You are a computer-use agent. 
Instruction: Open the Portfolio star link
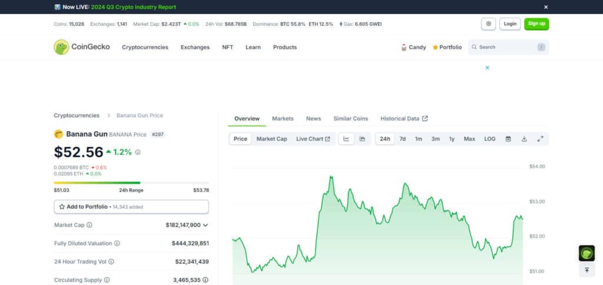pos(448,47)
